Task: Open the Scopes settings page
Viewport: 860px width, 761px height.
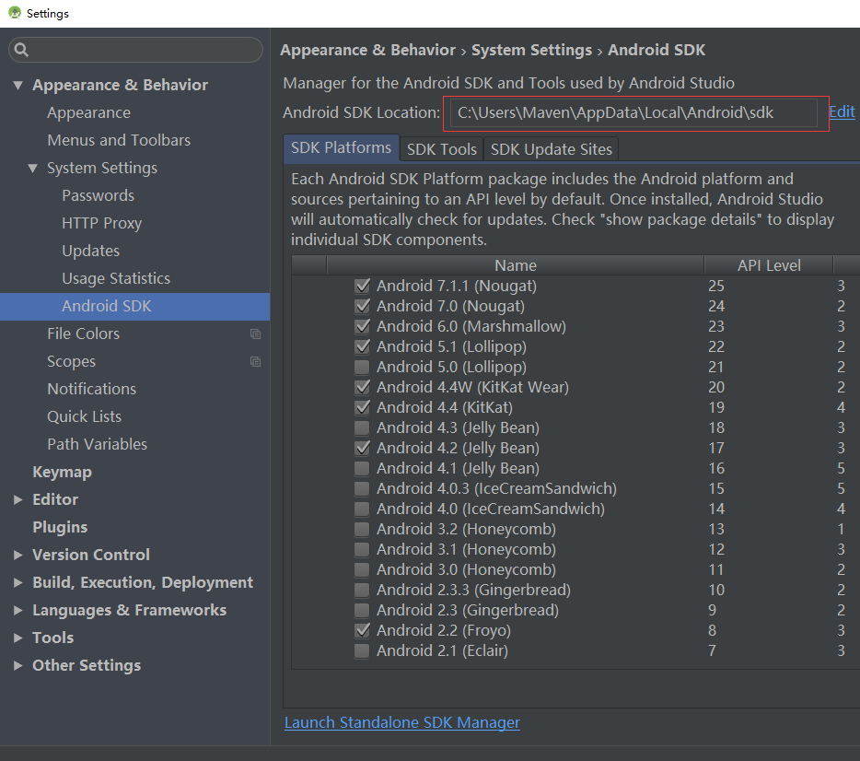Action: click(71, 361)
